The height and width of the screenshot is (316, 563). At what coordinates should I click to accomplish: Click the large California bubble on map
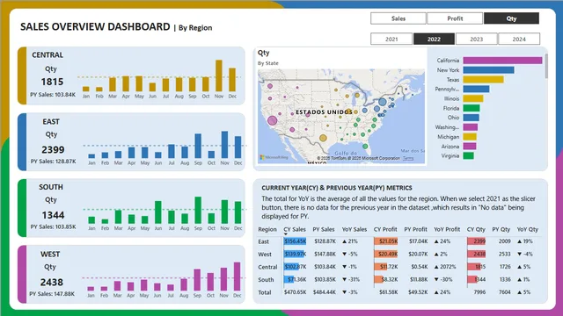(272, 120)
